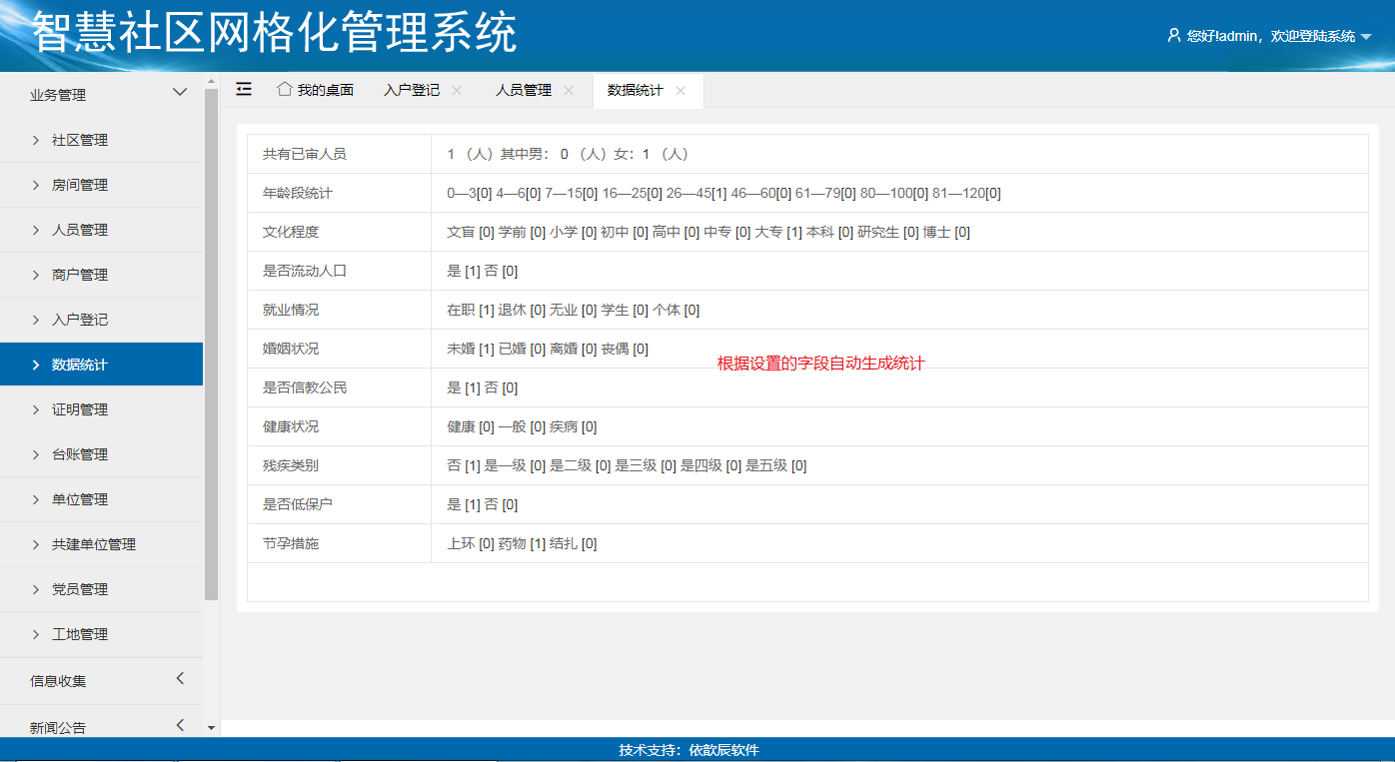
Task: Close the 入户登记 tab
Action: [x=457, y=90]
